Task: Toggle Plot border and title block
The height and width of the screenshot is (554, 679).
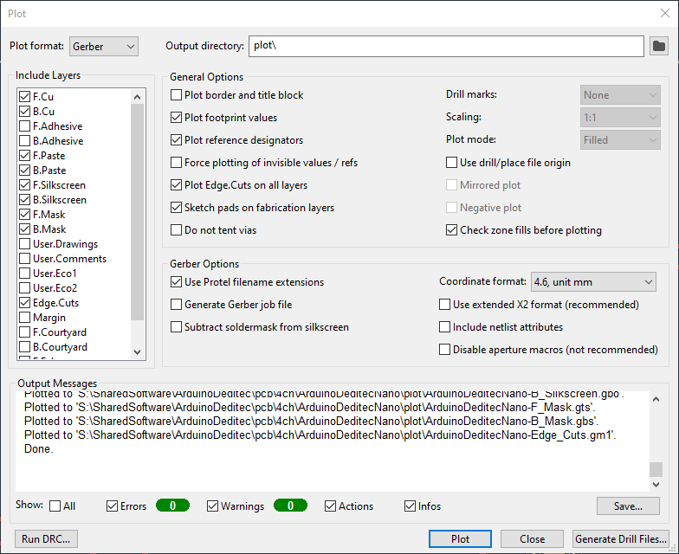Action: 178,95
